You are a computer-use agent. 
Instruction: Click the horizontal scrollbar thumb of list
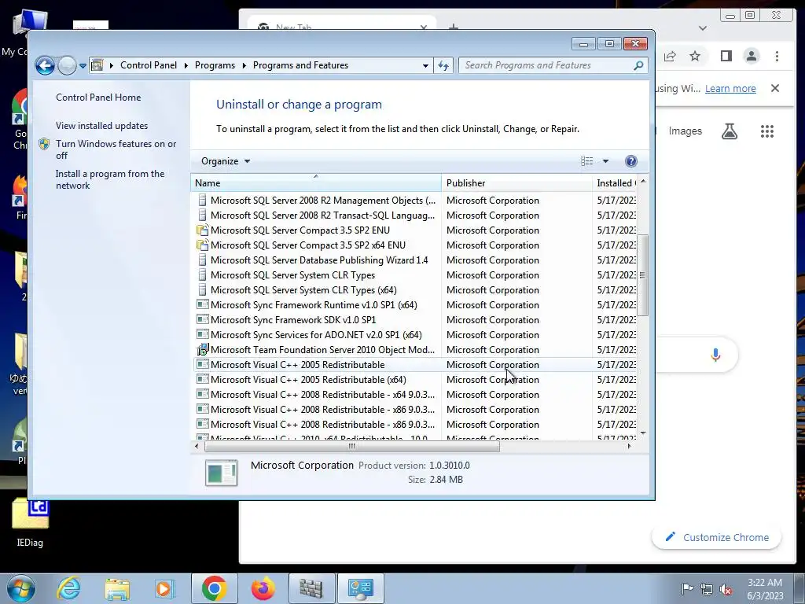(x=351, y=447)
